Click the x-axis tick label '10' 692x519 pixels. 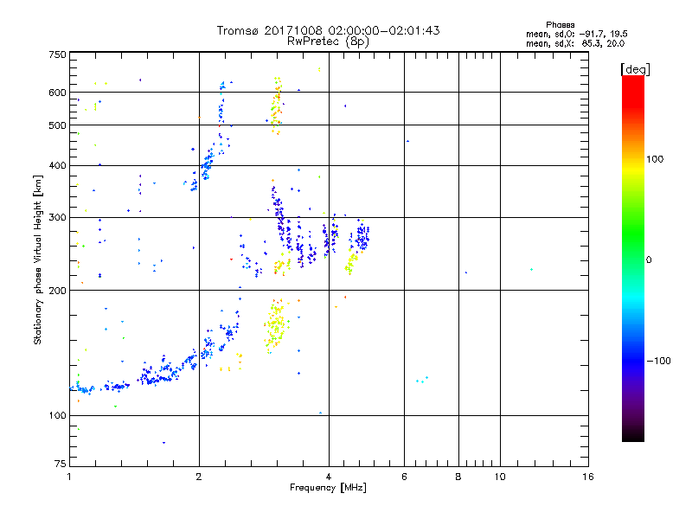[x=500, y=477]
